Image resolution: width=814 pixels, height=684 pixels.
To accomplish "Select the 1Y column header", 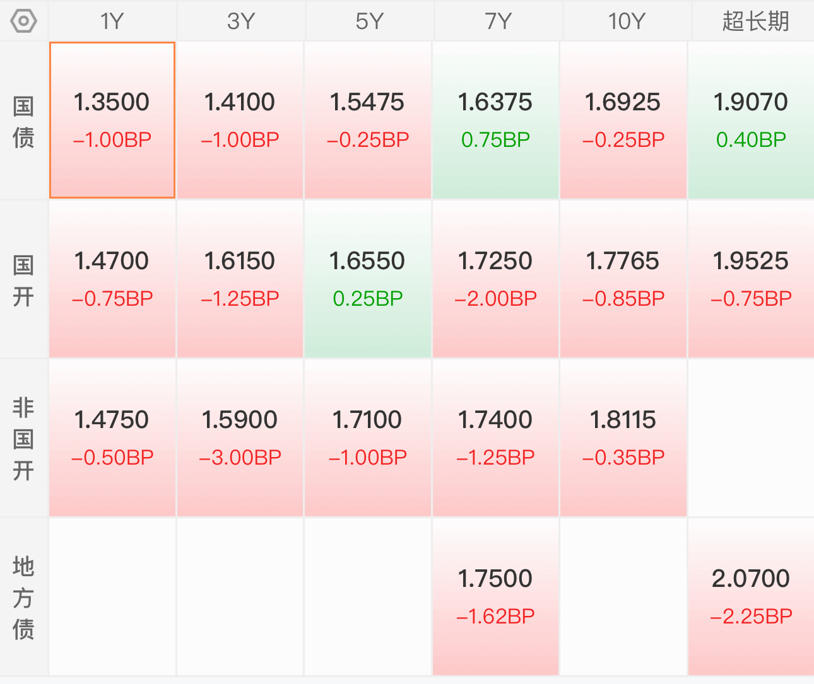I will tap(112, 21).
